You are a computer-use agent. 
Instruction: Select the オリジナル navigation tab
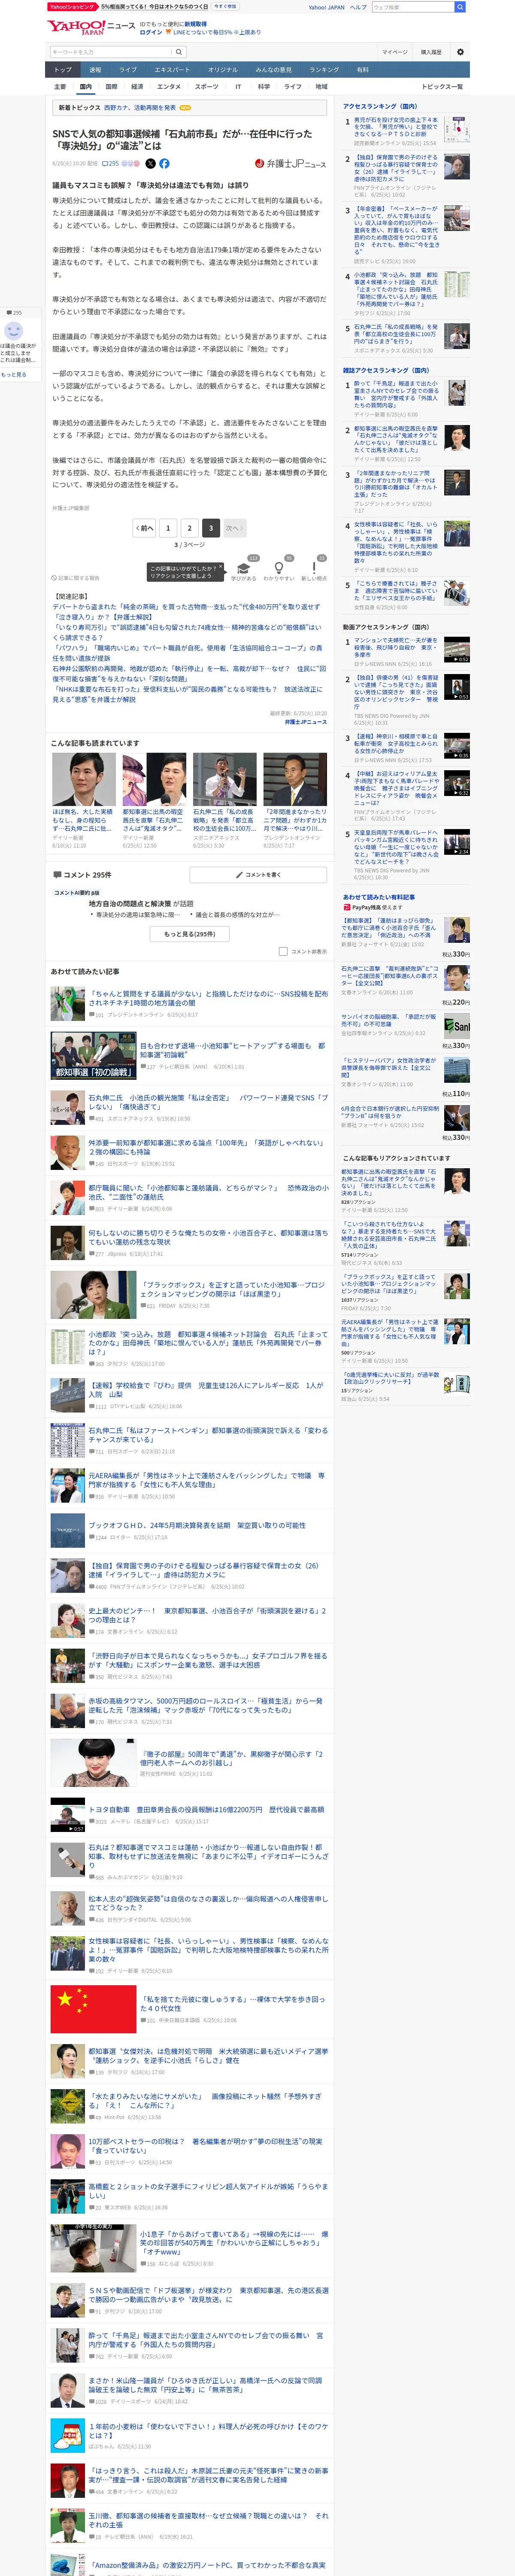[223, 70]
